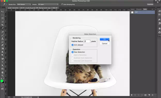Select the Rectangular Marquee tool

pos(2,15)
